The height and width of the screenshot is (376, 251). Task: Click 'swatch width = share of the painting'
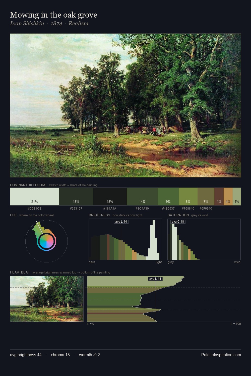pos(73,185)
